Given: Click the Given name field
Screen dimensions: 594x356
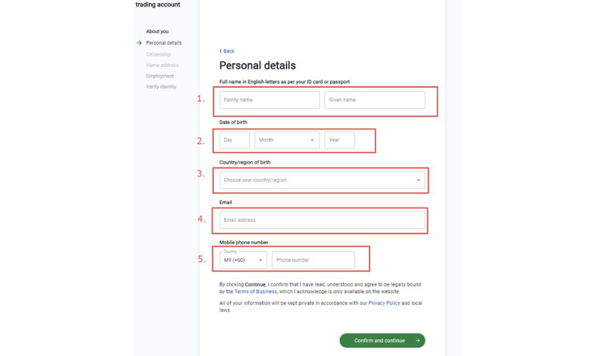Looking at the screenshot, I should click(374, 100).
